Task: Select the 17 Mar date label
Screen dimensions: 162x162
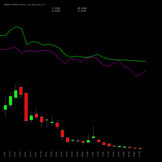Action: click(x=113, y=154)
